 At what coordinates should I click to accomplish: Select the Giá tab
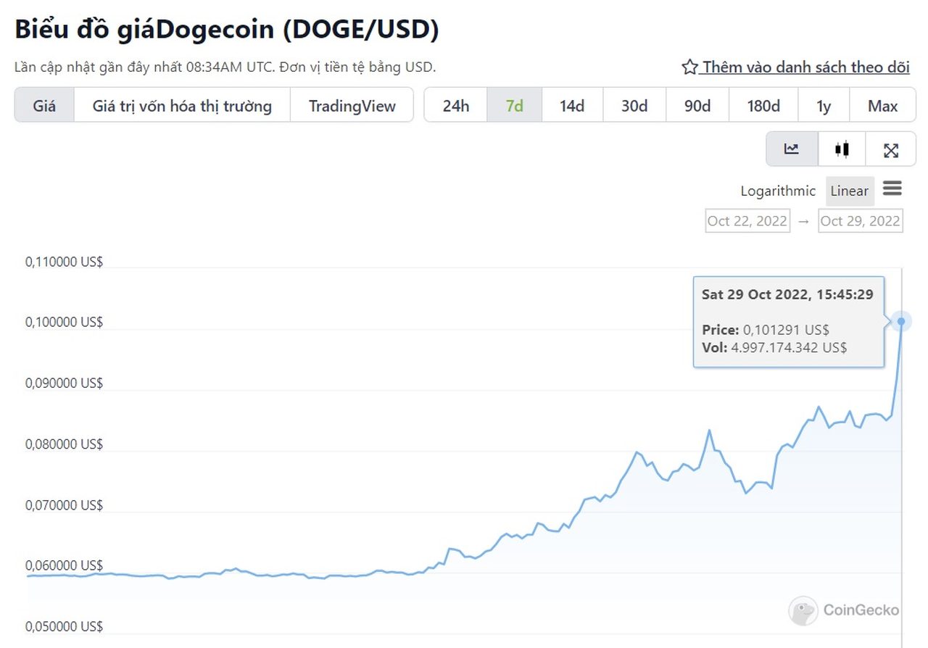click(44, 106)
